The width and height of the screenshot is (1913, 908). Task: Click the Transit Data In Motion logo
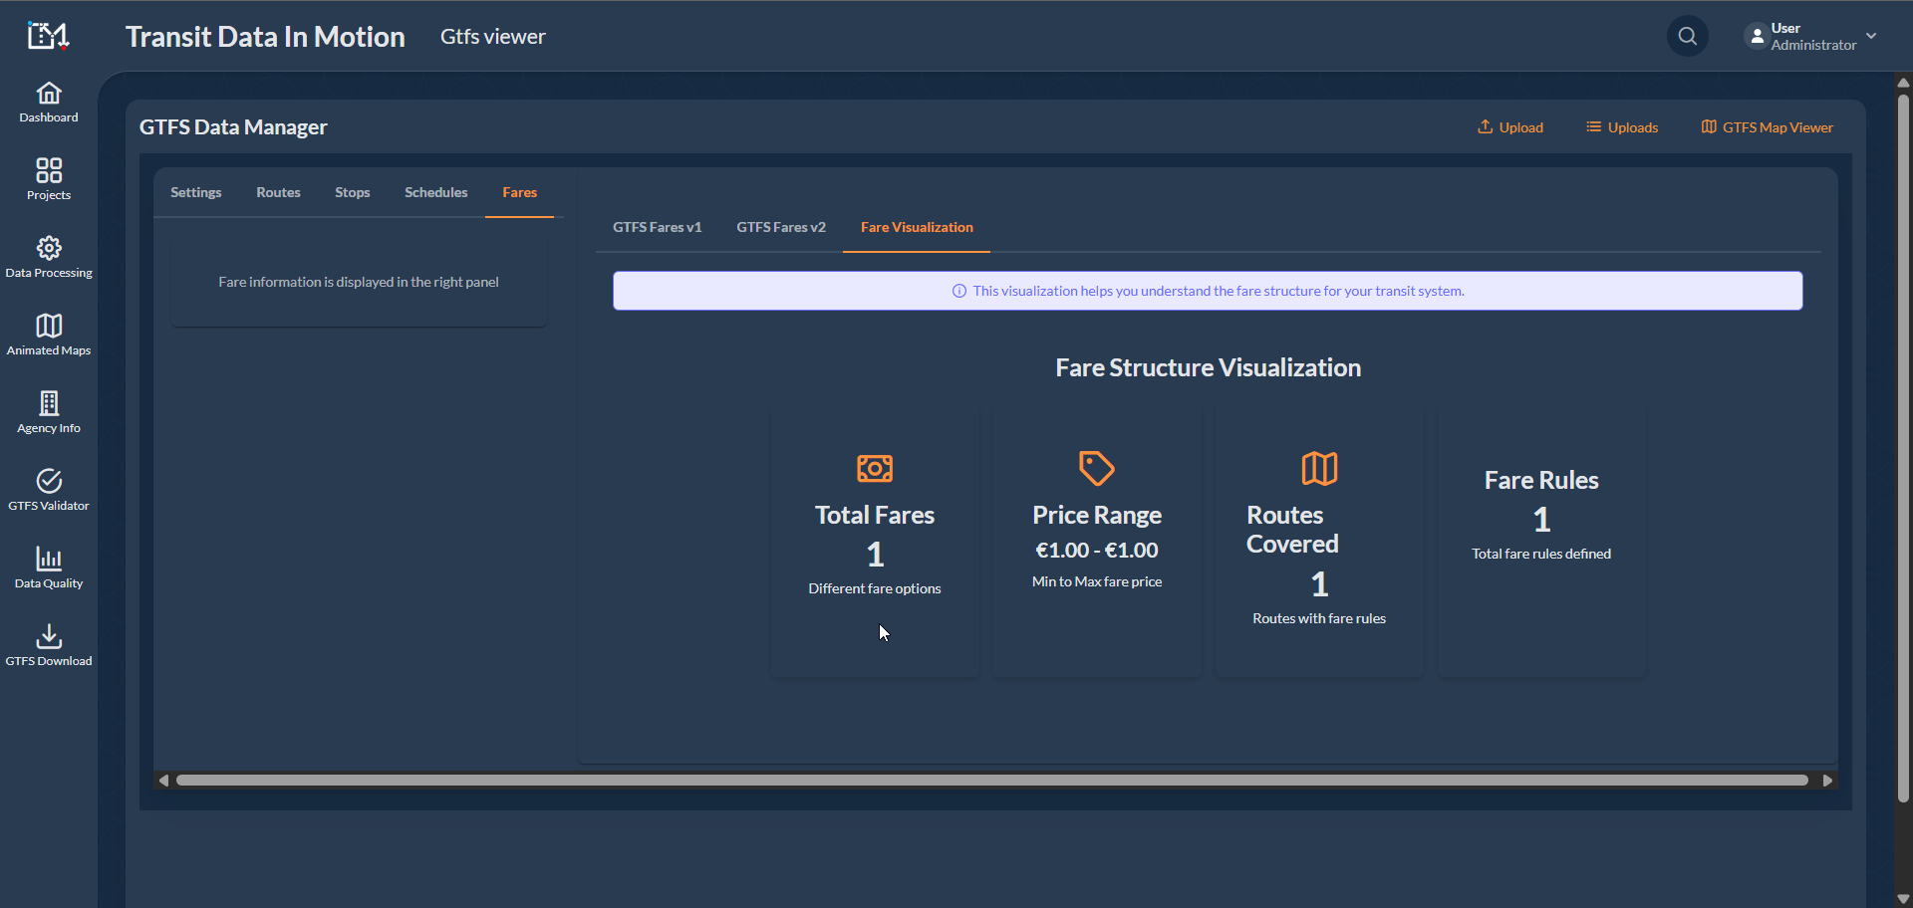[48, 37]
